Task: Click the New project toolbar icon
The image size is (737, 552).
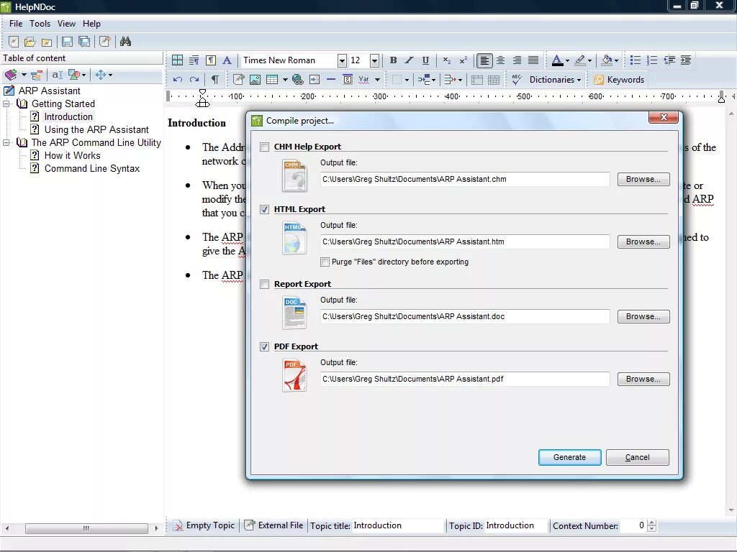Action: tap(14, 41)
